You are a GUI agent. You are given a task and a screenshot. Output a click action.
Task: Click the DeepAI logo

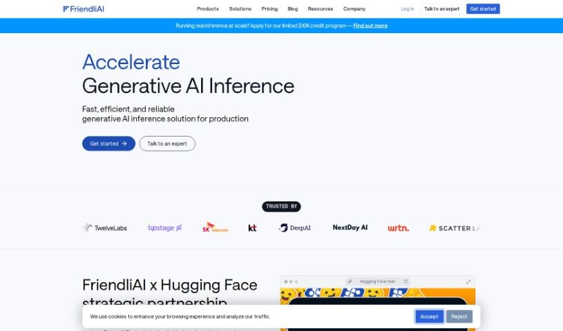(295, 228)
